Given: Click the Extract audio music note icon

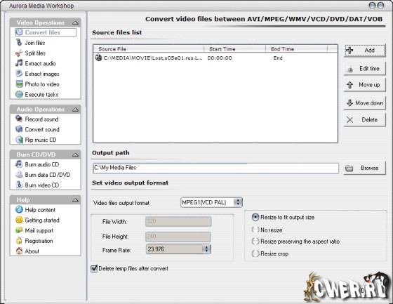Looking at the screenshot, I should pos(19,63).
